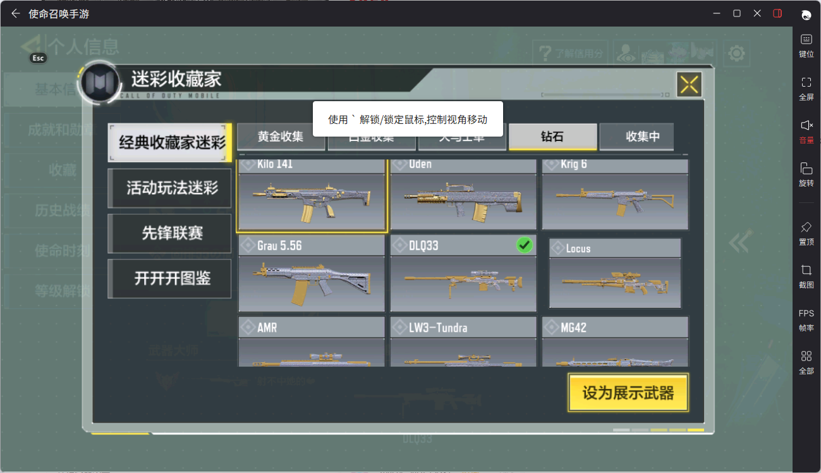
Task: Close the 使命召唤手游 emulator window
Action: tap(757, 13)
